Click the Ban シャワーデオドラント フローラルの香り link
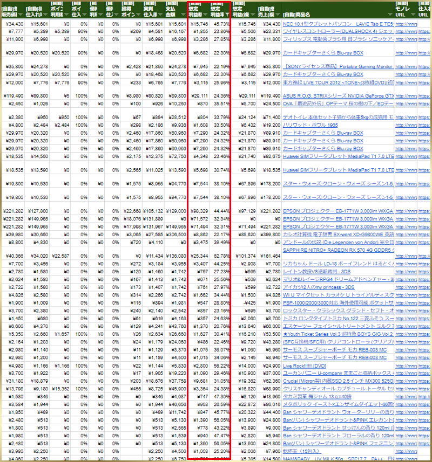The width and height of the screenshot is (432, 462). [x=338, y=436]
